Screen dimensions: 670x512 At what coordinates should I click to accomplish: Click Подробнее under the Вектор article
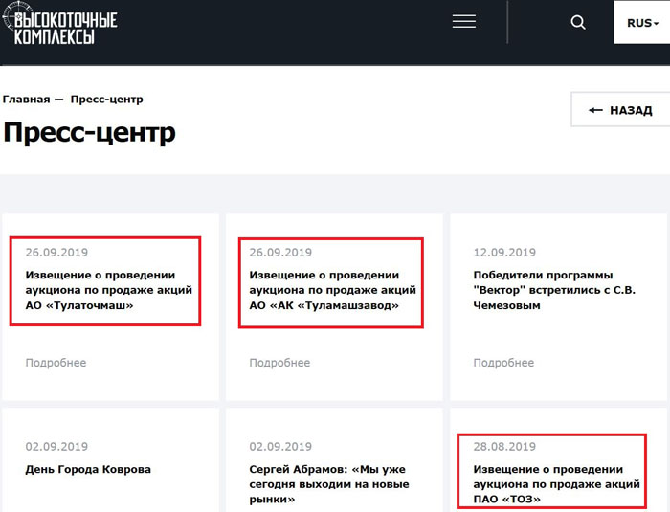click(x=503, y=363)
